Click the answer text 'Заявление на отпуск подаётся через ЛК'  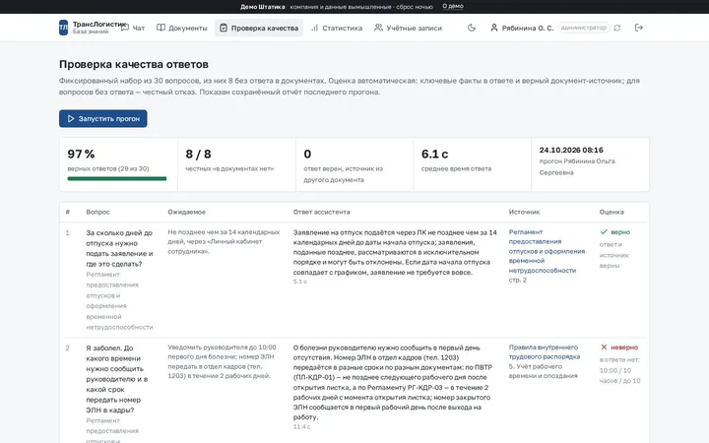tap(395, 252)
